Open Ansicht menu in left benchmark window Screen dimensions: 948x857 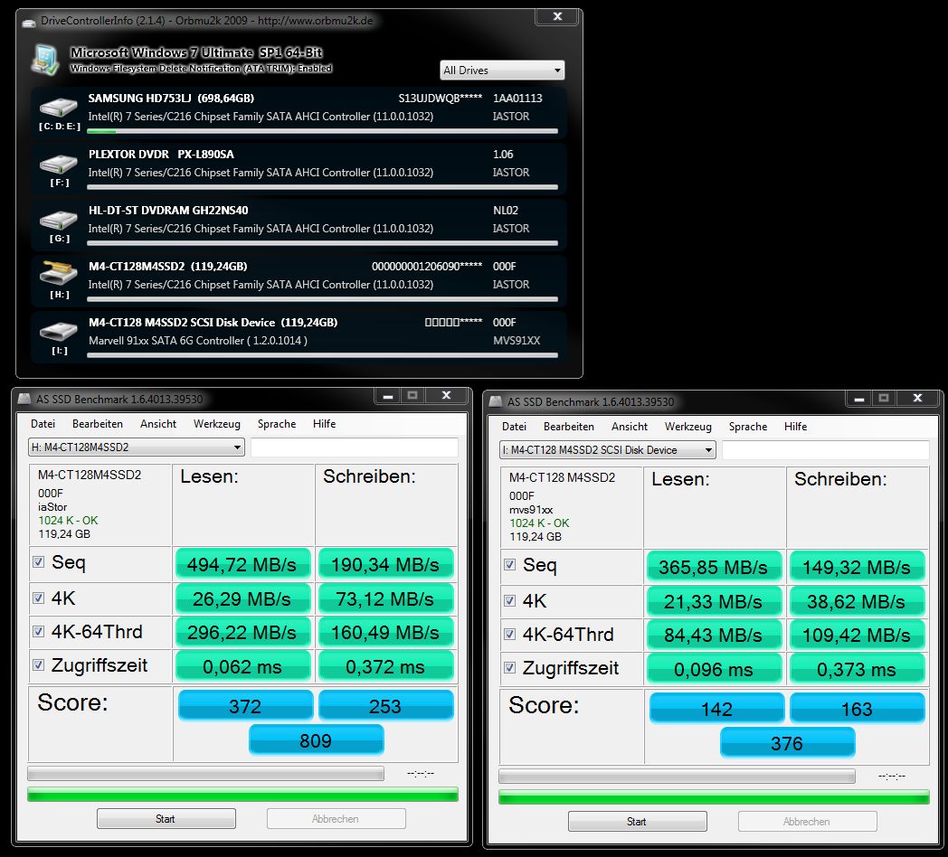coord(158,424)
